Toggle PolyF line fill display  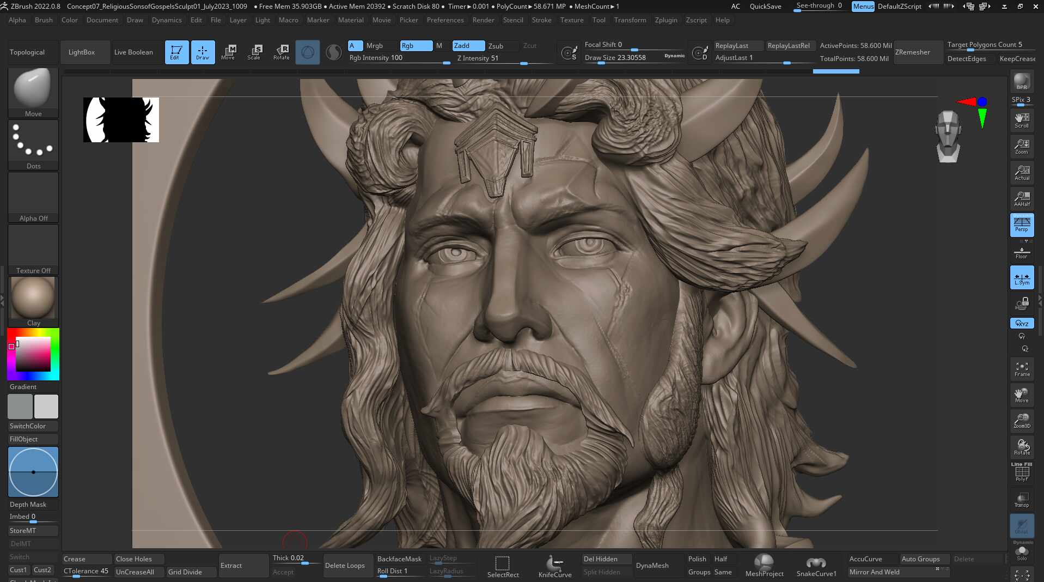(x=1022, y=472)
